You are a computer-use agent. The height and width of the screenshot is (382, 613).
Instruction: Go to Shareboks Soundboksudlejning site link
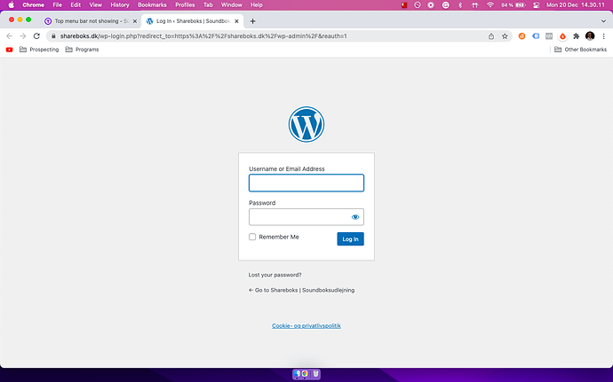(301, 290)
